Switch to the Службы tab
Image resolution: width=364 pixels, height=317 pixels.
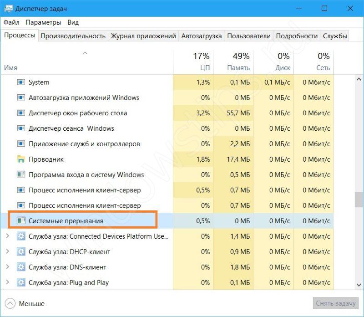335,36
